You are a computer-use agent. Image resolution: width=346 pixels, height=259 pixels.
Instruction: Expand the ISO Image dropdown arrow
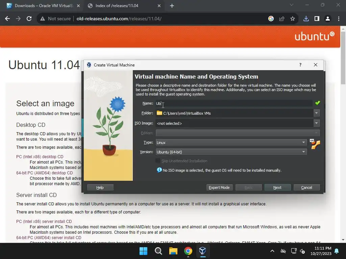tap(316, 123)
